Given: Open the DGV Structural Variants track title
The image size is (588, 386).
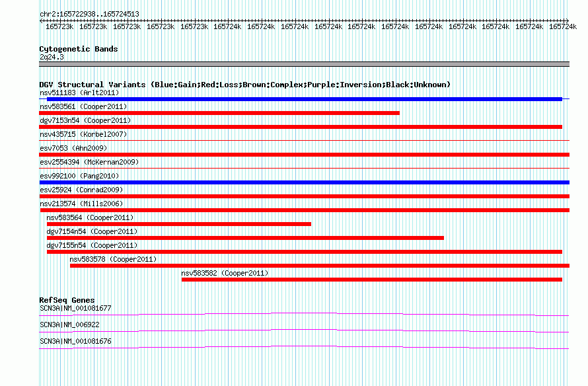Looking at the screenshot, I should (244, 85).
